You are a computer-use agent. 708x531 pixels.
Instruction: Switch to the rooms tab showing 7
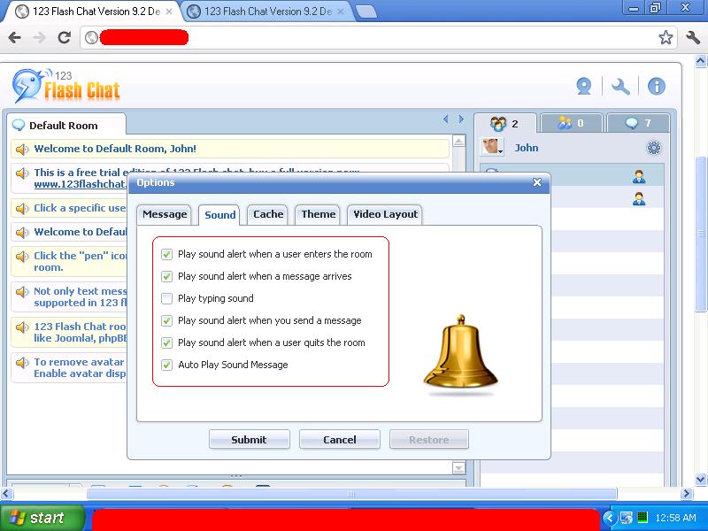pyautogui.click(x=638, y=123)
